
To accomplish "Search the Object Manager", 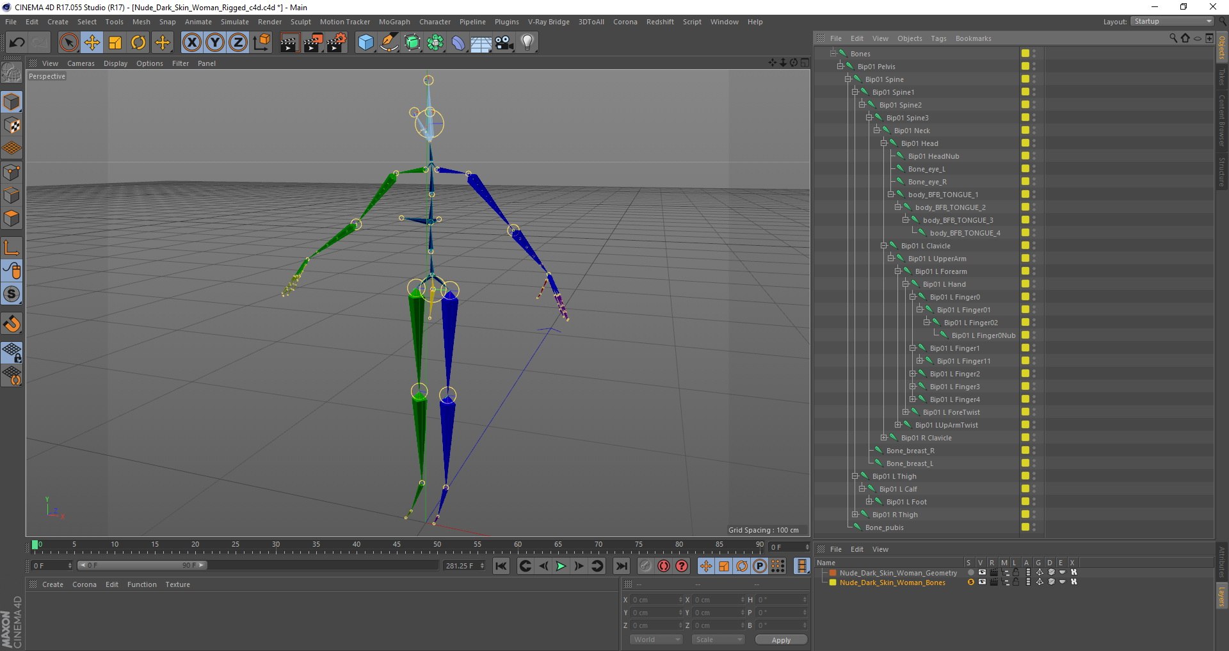I will pos(1173,38).
